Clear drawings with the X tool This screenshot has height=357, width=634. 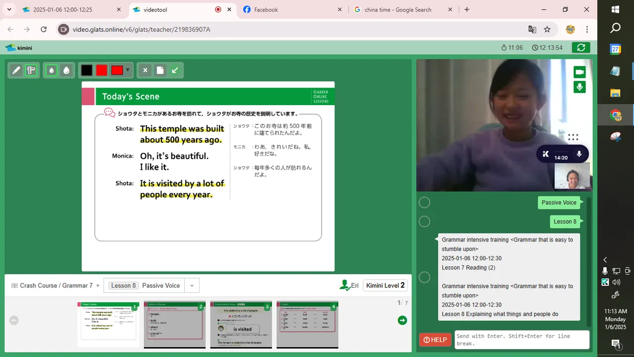click(x=145, y=70)
